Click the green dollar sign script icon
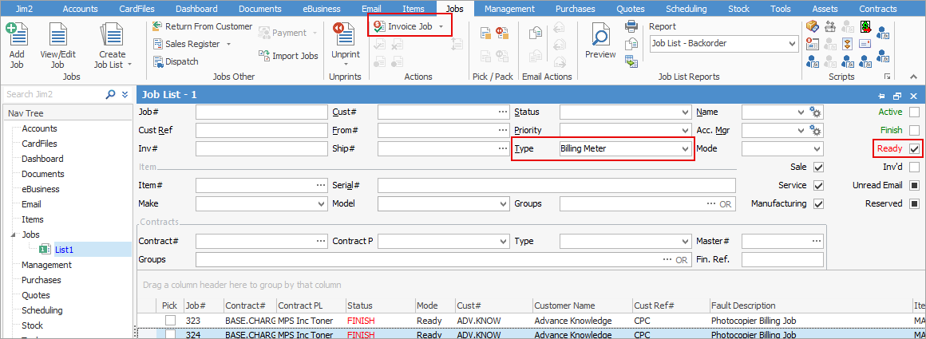This screenshot has height=339, width=926. coord(865,26)
